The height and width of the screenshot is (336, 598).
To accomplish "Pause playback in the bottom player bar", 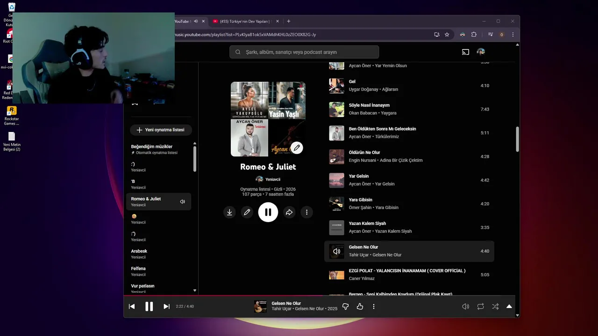I will tap(149, 307).
